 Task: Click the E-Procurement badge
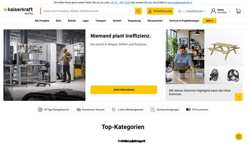coord(197,109)
